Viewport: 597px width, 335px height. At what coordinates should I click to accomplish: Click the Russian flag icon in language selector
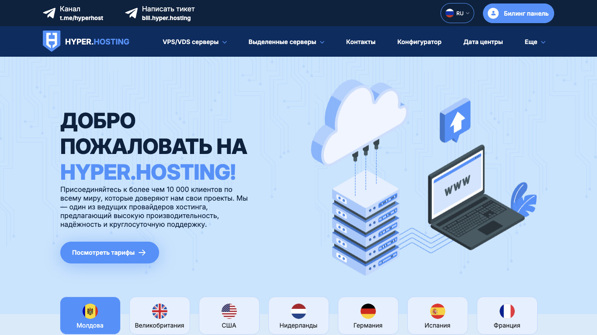[450, 13]
